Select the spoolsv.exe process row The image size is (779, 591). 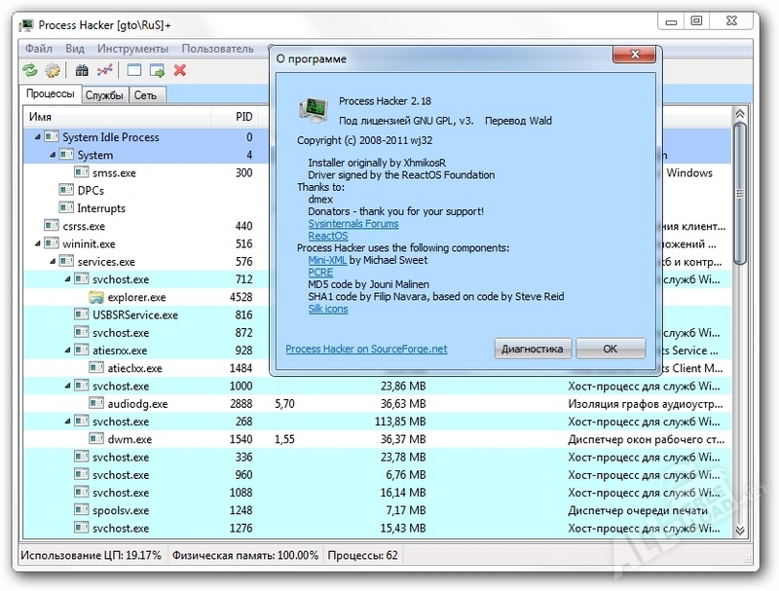[x=121, y=510]
